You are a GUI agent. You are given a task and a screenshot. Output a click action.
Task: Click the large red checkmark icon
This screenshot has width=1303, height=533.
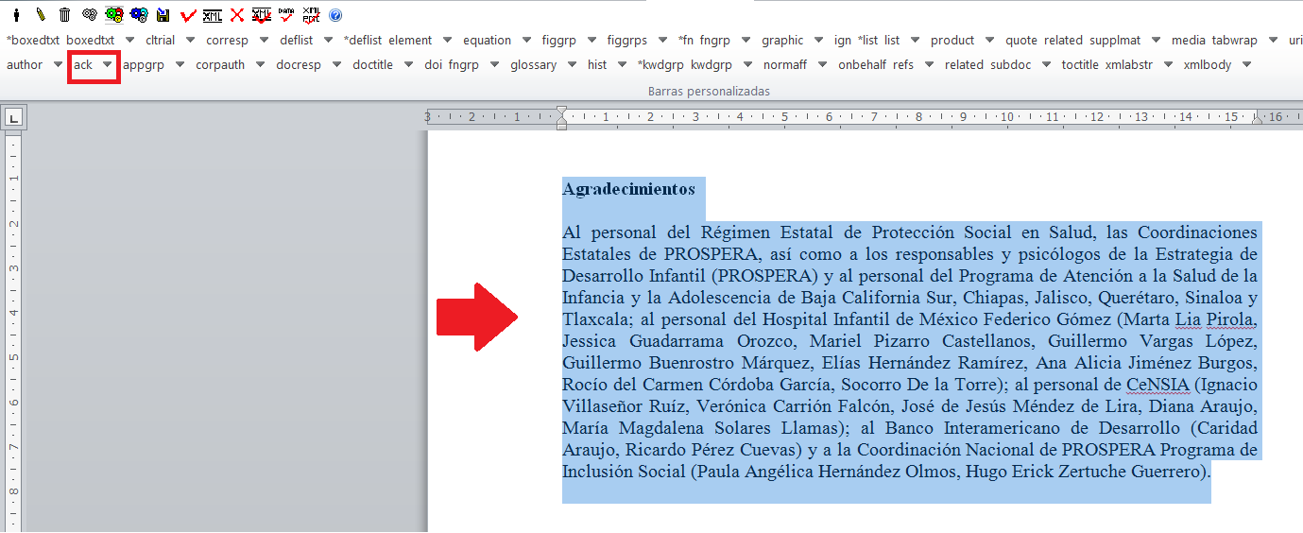pos(188,15)
